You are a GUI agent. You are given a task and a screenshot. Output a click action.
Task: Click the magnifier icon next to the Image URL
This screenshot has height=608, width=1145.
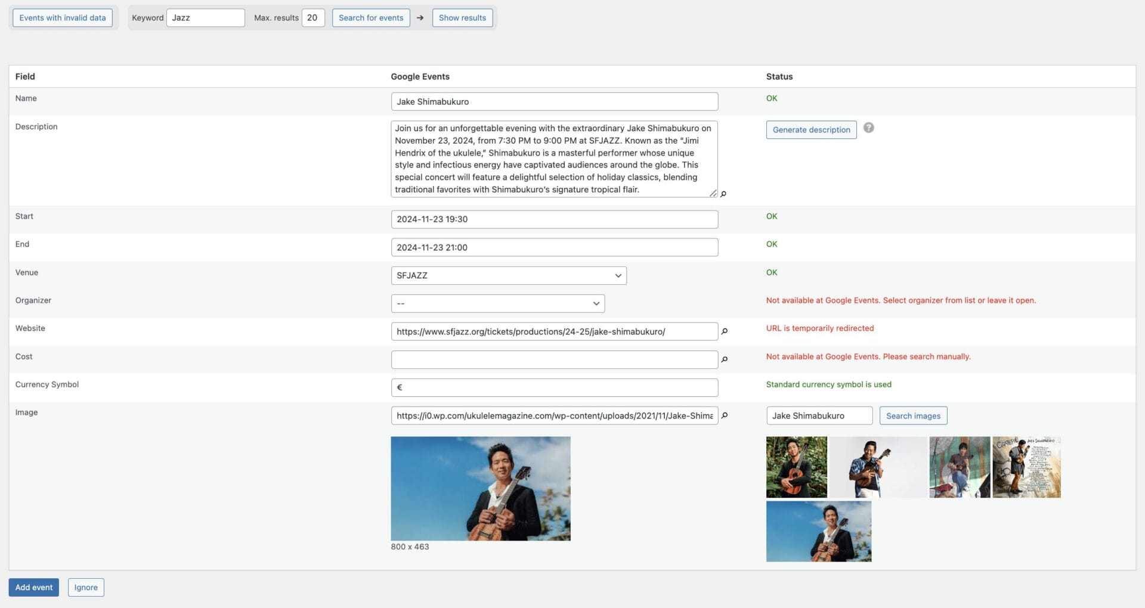tap(723, 416)
